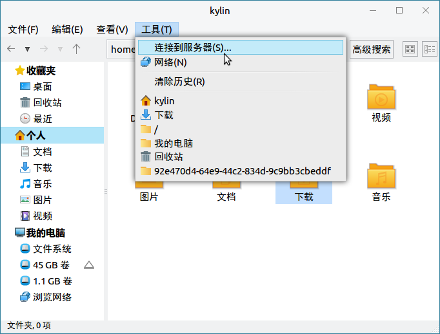
Task: Choose 清除历史(R) in menu
Action: click(241, 82)
